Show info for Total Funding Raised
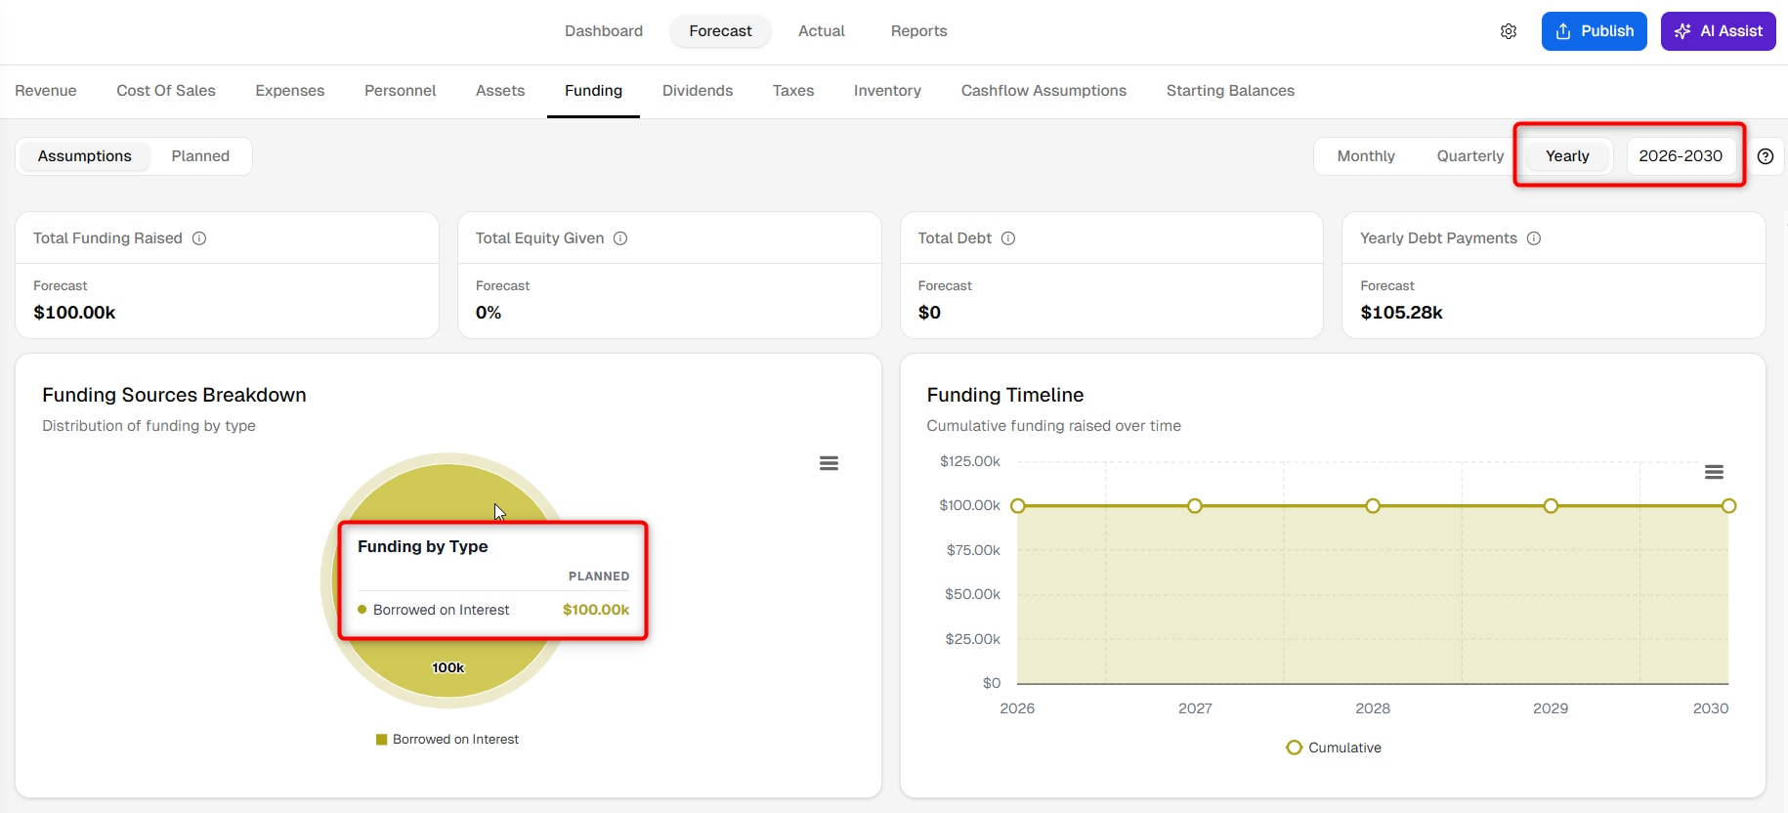1788x813 pixels. coord(199,238)
